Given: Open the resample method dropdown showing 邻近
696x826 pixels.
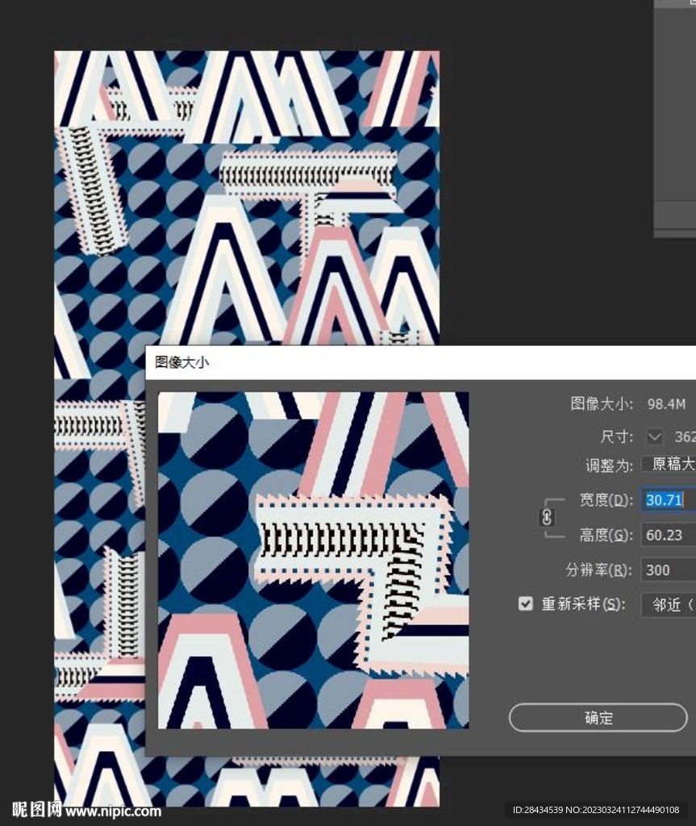Looking at the screenshot, I should (669, 604).
